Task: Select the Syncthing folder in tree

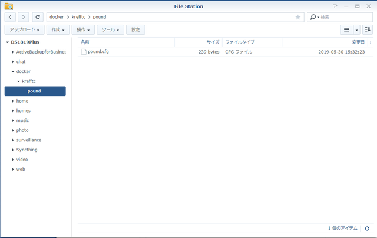Action: click(x=27, y=150)
